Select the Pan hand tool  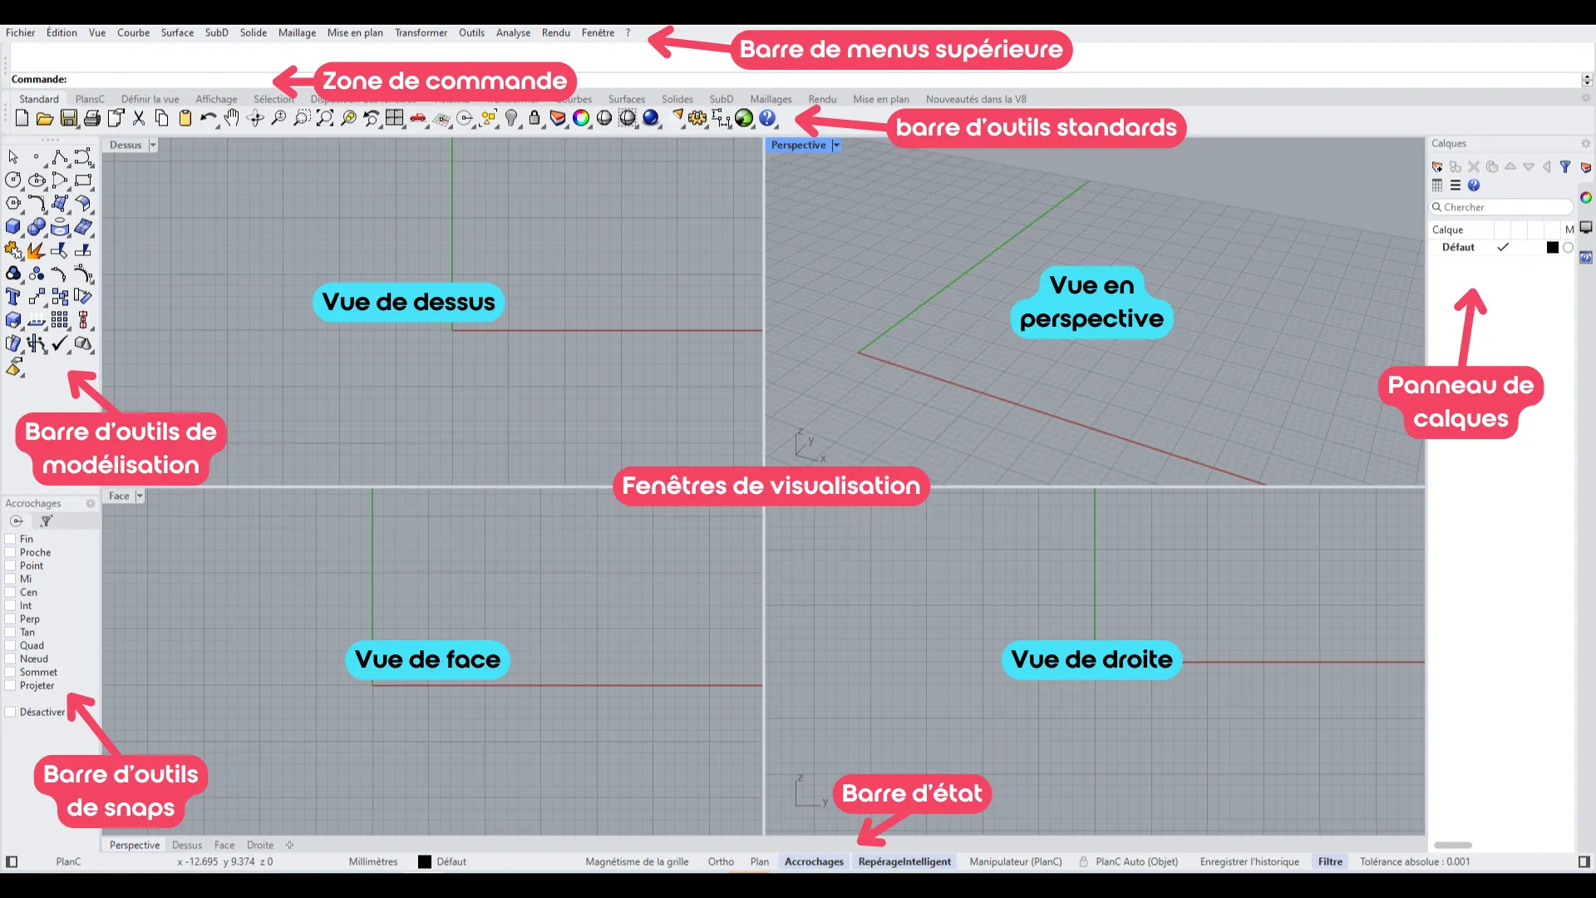[x=232, y=118]
